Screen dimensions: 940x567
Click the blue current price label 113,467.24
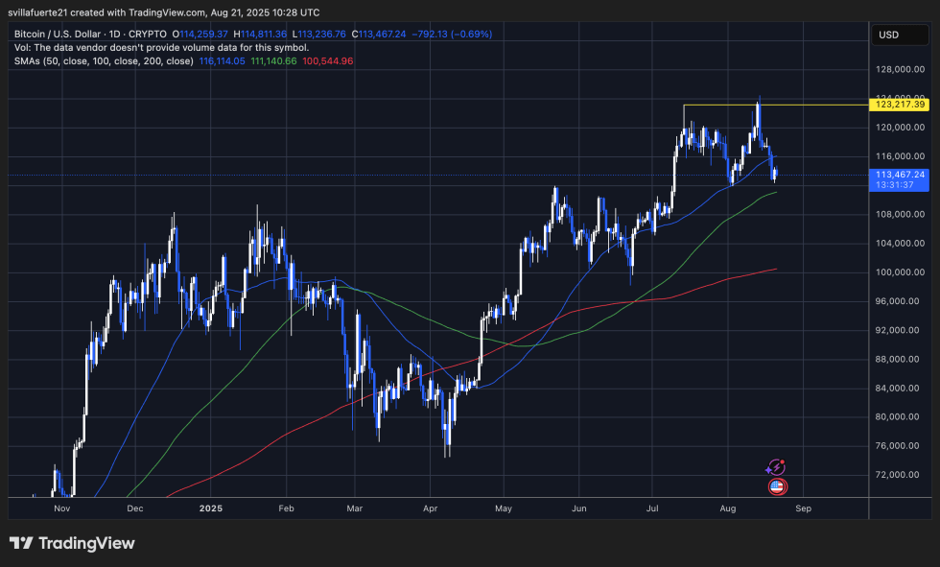(900, 175)
